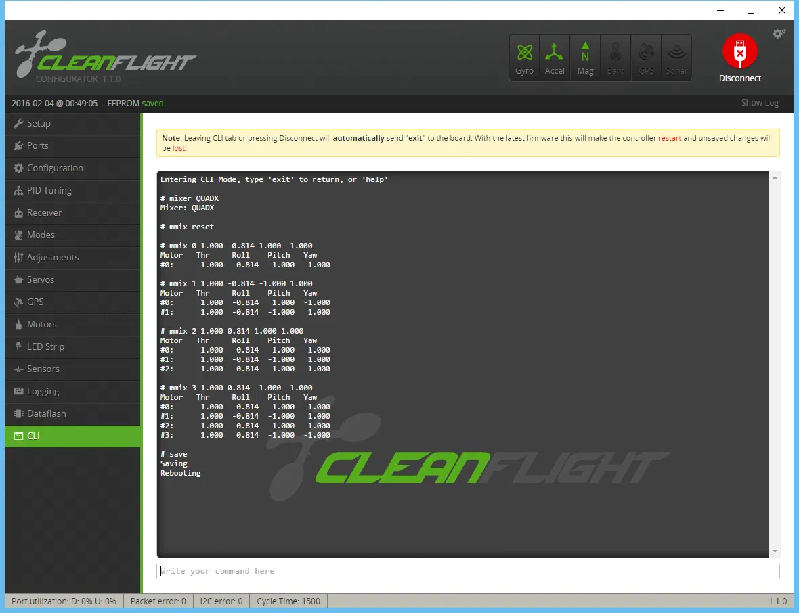799x613 pixels.
Task: Open the LED Strip tab
Action: tap(72, 346)
